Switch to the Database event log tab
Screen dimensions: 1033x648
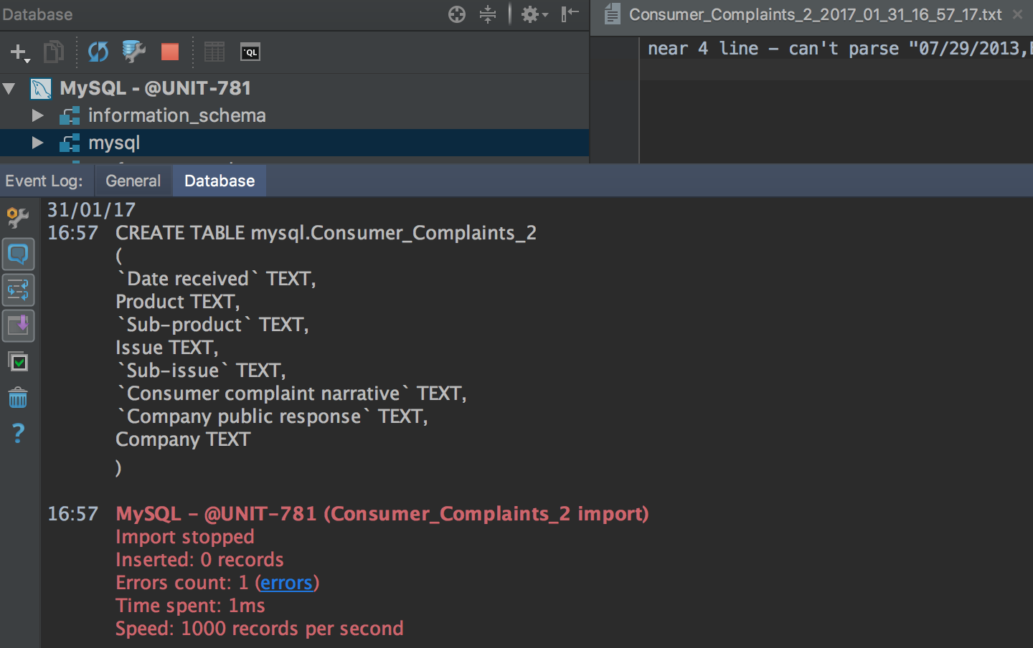point(220,181)
